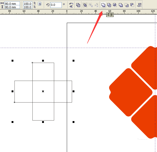The image size is (157, 152).
Task: Click the grayed-out Ungroup All button
Action: 97,5
